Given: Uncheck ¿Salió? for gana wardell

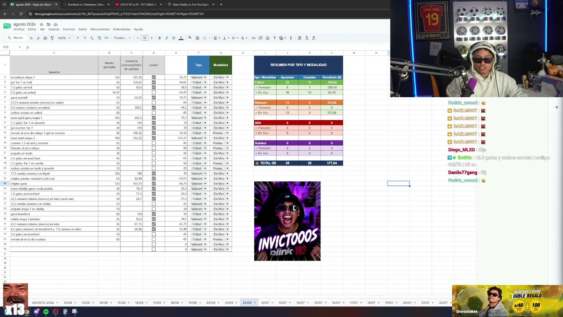Looking at the screenshot, I should pos(154,98).
